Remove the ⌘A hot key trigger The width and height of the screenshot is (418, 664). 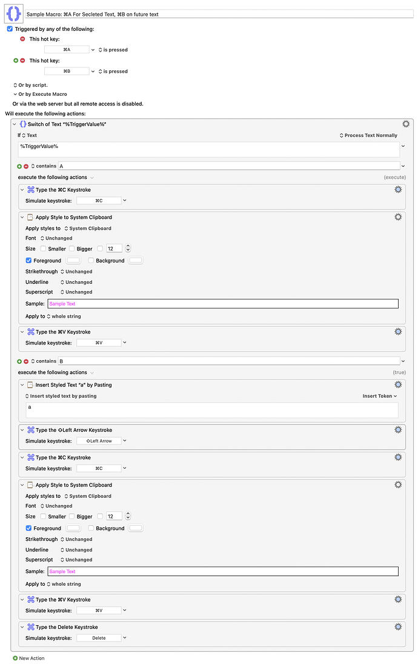pos(22,39)
